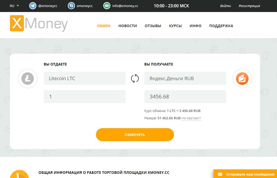Open the Яндекс.Деньги RUB currency dropdown
This screenshot has width=277, height=178.
point(185,78)
